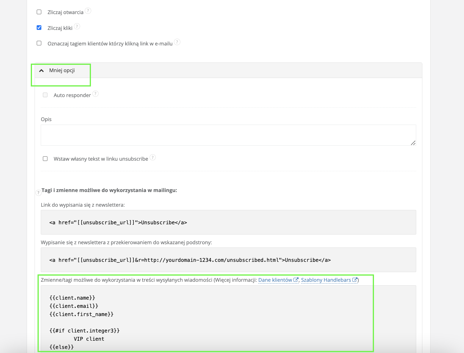Click the external-link icon after Szablony Handlebars
Viewport: 464px width, 353px height.
click(x=355, y=280)
